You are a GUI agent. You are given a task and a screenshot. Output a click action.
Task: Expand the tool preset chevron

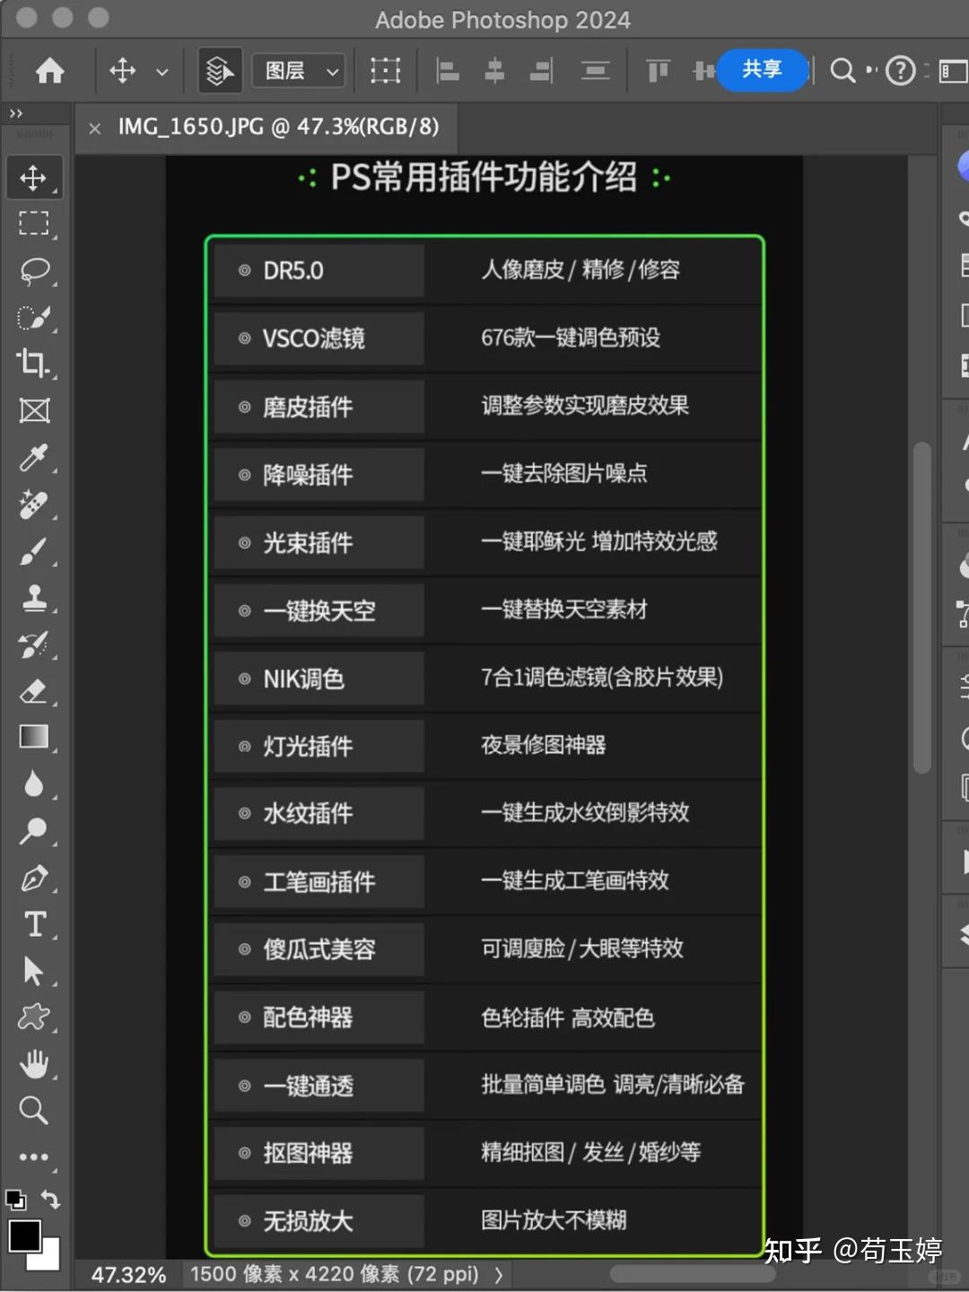pos(162,71)
